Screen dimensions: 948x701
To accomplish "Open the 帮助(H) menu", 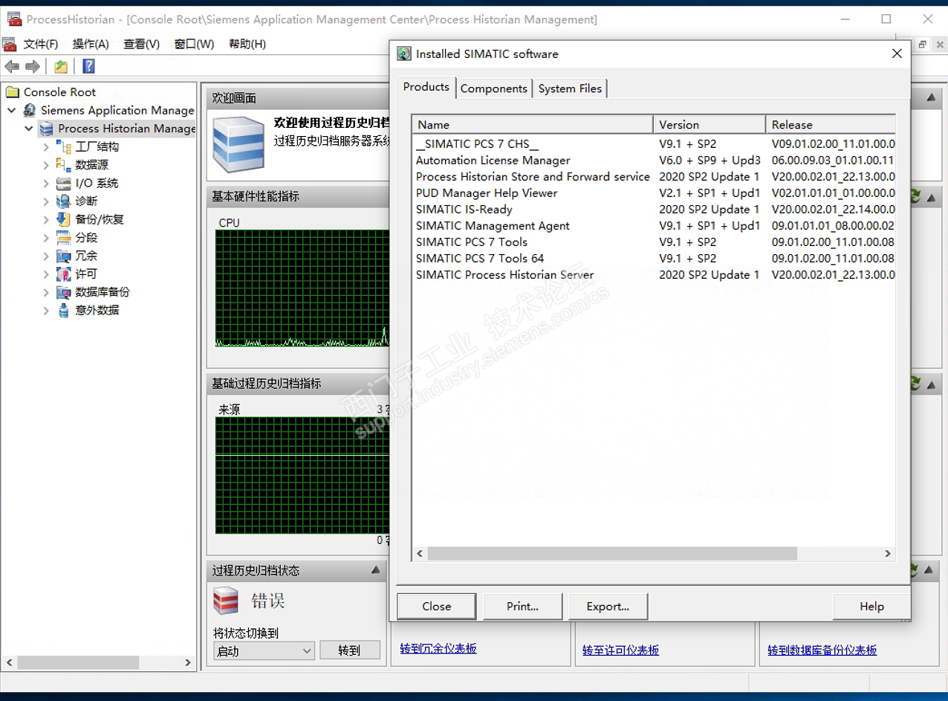I will pos(247,44).
